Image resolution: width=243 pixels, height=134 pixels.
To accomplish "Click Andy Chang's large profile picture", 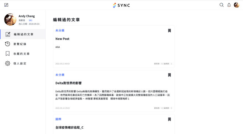I will coord(10,20).
